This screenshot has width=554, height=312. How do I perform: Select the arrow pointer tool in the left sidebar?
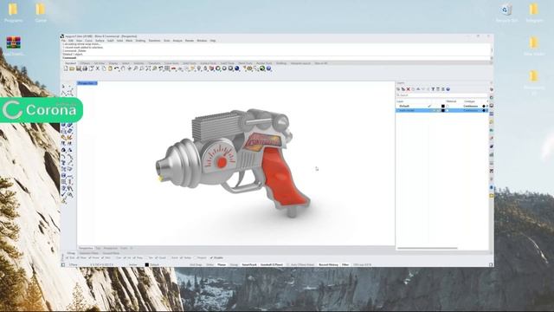click(x=63, y=86)
